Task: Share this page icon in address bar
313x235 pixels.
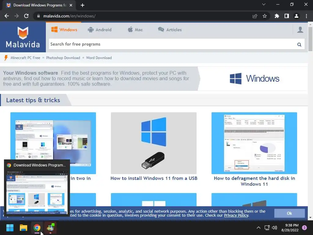Action: tap(255, 16)
